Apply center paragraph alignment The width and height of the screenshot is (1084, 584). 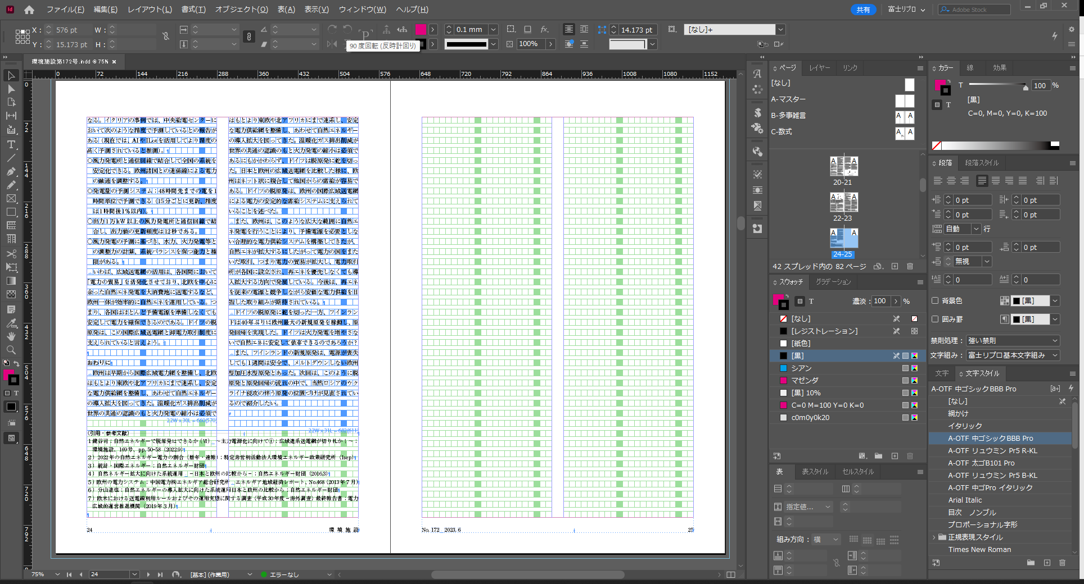[951, 181]
